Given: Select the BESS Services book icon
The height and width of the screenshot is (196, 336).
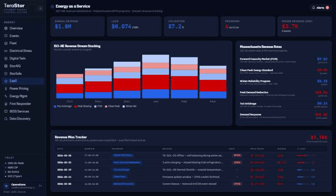Looking at the screenshot, I should (x=6, y=111).
